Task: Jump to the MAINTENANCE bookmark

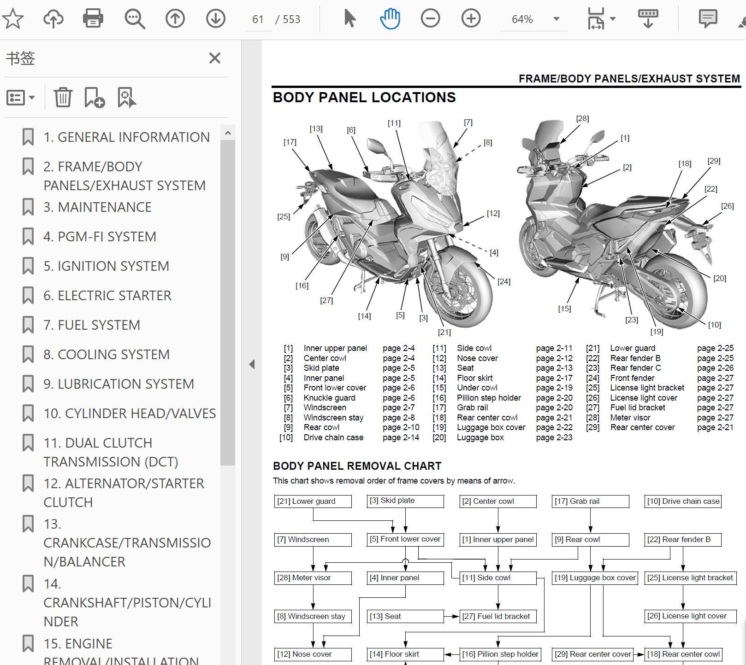Action: coord(97,207)
